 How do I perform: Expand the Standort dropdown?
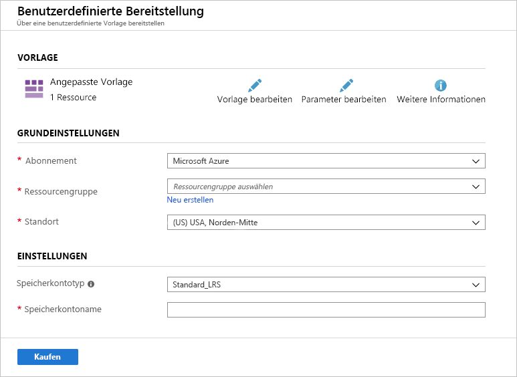pos(326,223)
